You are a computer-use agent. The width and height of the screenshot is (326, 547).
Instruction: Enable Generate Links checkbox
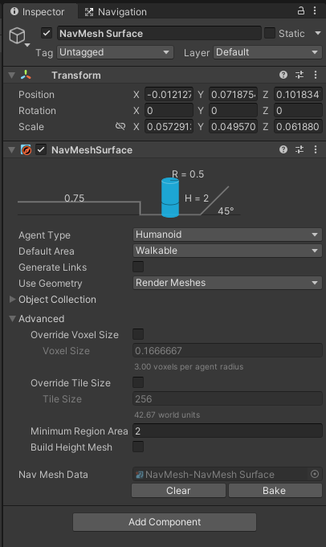tap(138, 267)
